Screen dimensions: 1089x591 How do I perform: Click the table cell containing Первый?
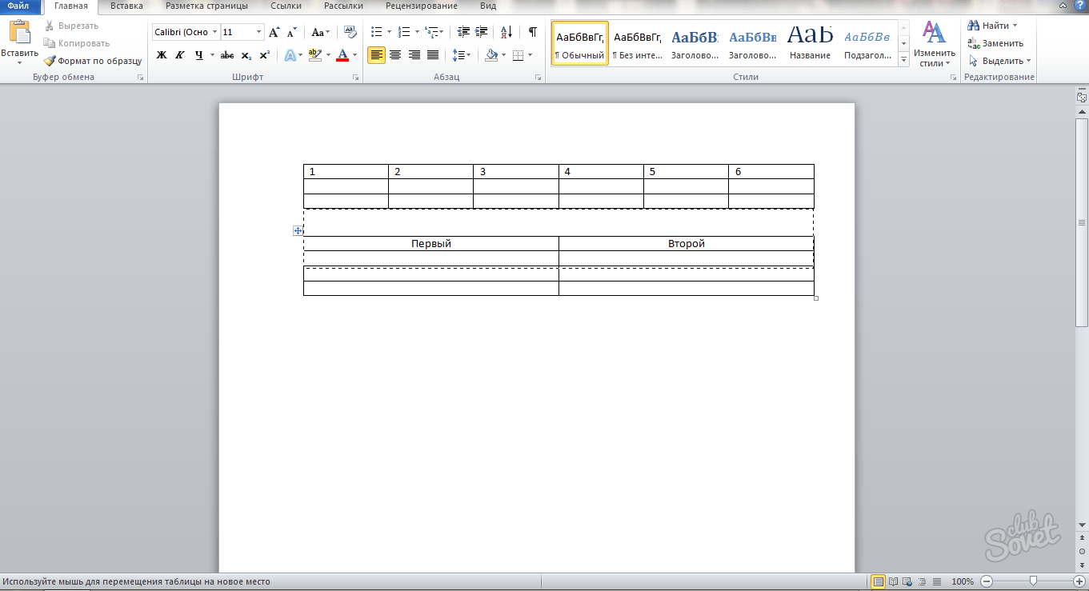tap(430, 244)
